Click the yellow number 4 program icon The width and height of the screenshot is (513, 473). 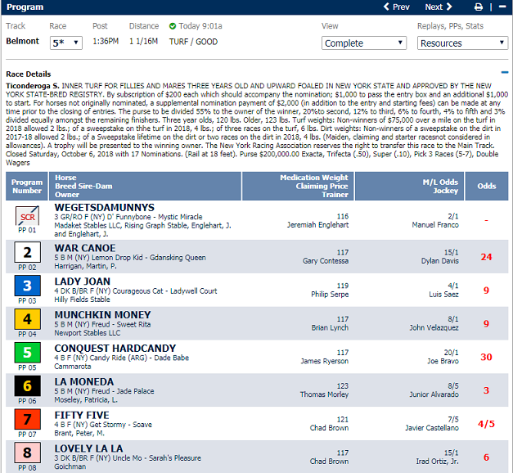click(x=27, y=319)
